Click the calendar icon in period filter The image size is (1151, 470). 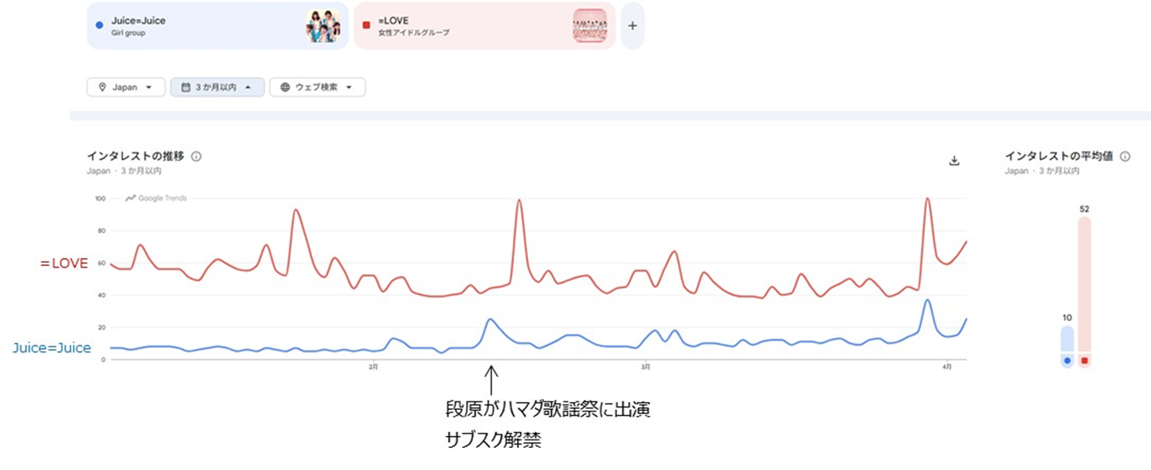coord(186,87)
